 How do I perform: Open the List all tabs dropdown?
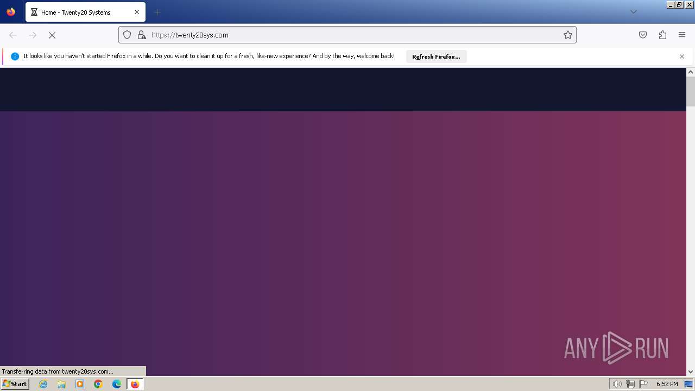point(633,12)
